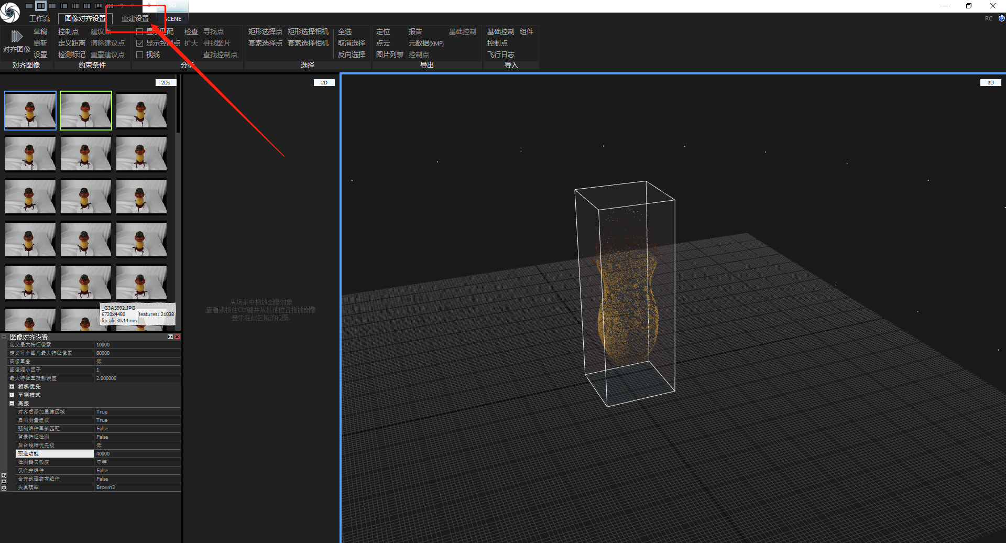The height and width of the screenshot is (543, 1006).
Task: Click the pin icon on 图像对齐设置 panel
Action: [x=170, y=337]
